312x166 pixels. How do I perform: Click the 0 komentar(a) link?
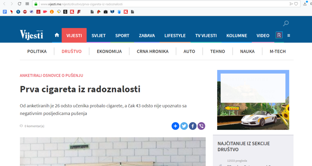[32, 126]
